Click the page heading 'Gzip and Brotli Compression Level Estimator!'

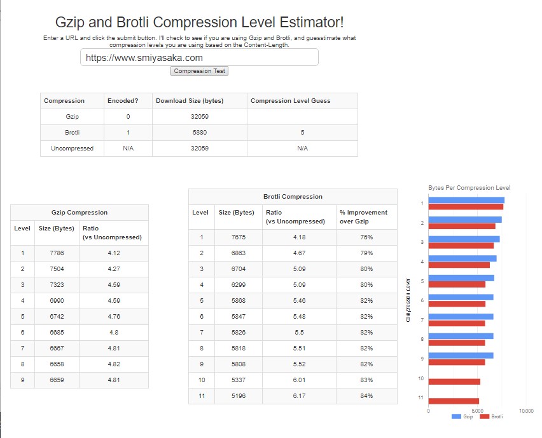[x=200, y=22]
